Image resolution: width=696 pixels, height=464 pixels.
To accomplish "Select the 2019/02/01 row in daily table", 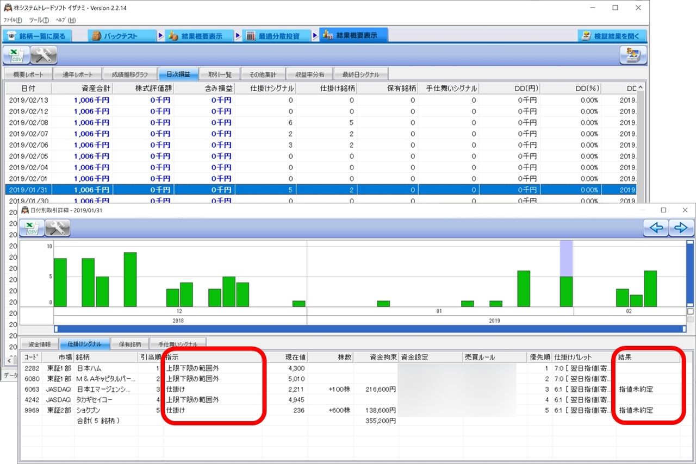I will (321, 178).
